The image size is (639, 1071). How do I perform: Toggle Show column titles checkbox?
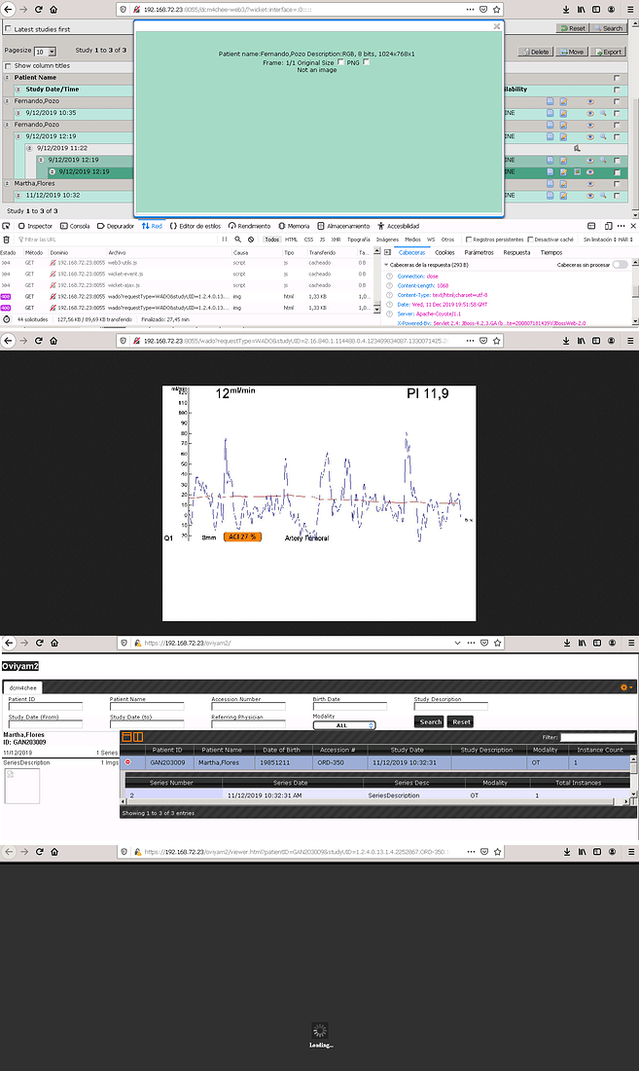(x=8, y=66)
